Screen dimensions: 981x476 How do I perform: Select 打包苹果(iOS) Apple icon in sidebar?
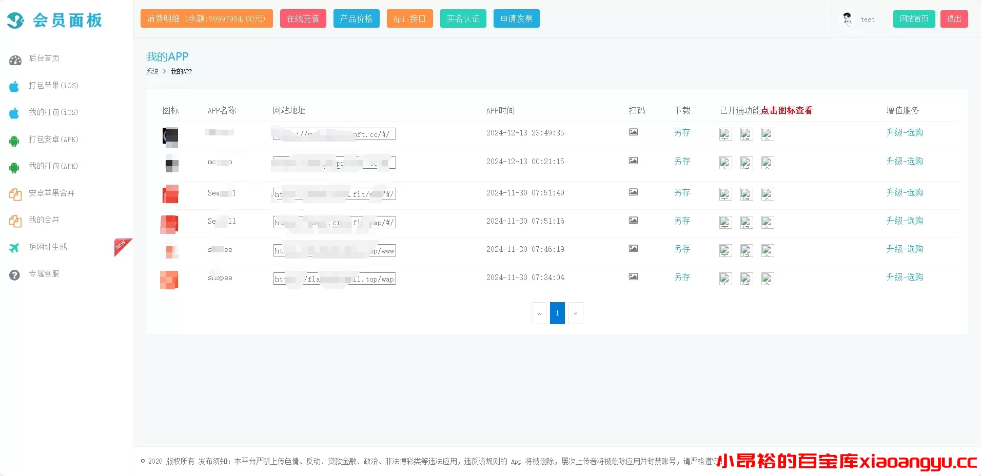point(14,86)
